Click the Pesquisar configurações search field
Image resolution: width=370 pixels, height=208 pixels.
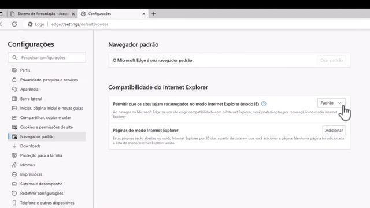47,58
